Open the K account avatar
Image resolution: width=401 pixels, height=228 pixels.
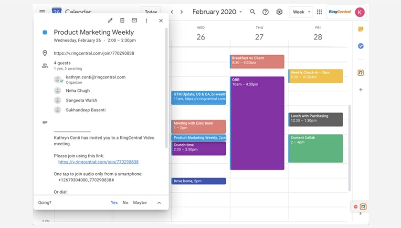pos(360,12)
